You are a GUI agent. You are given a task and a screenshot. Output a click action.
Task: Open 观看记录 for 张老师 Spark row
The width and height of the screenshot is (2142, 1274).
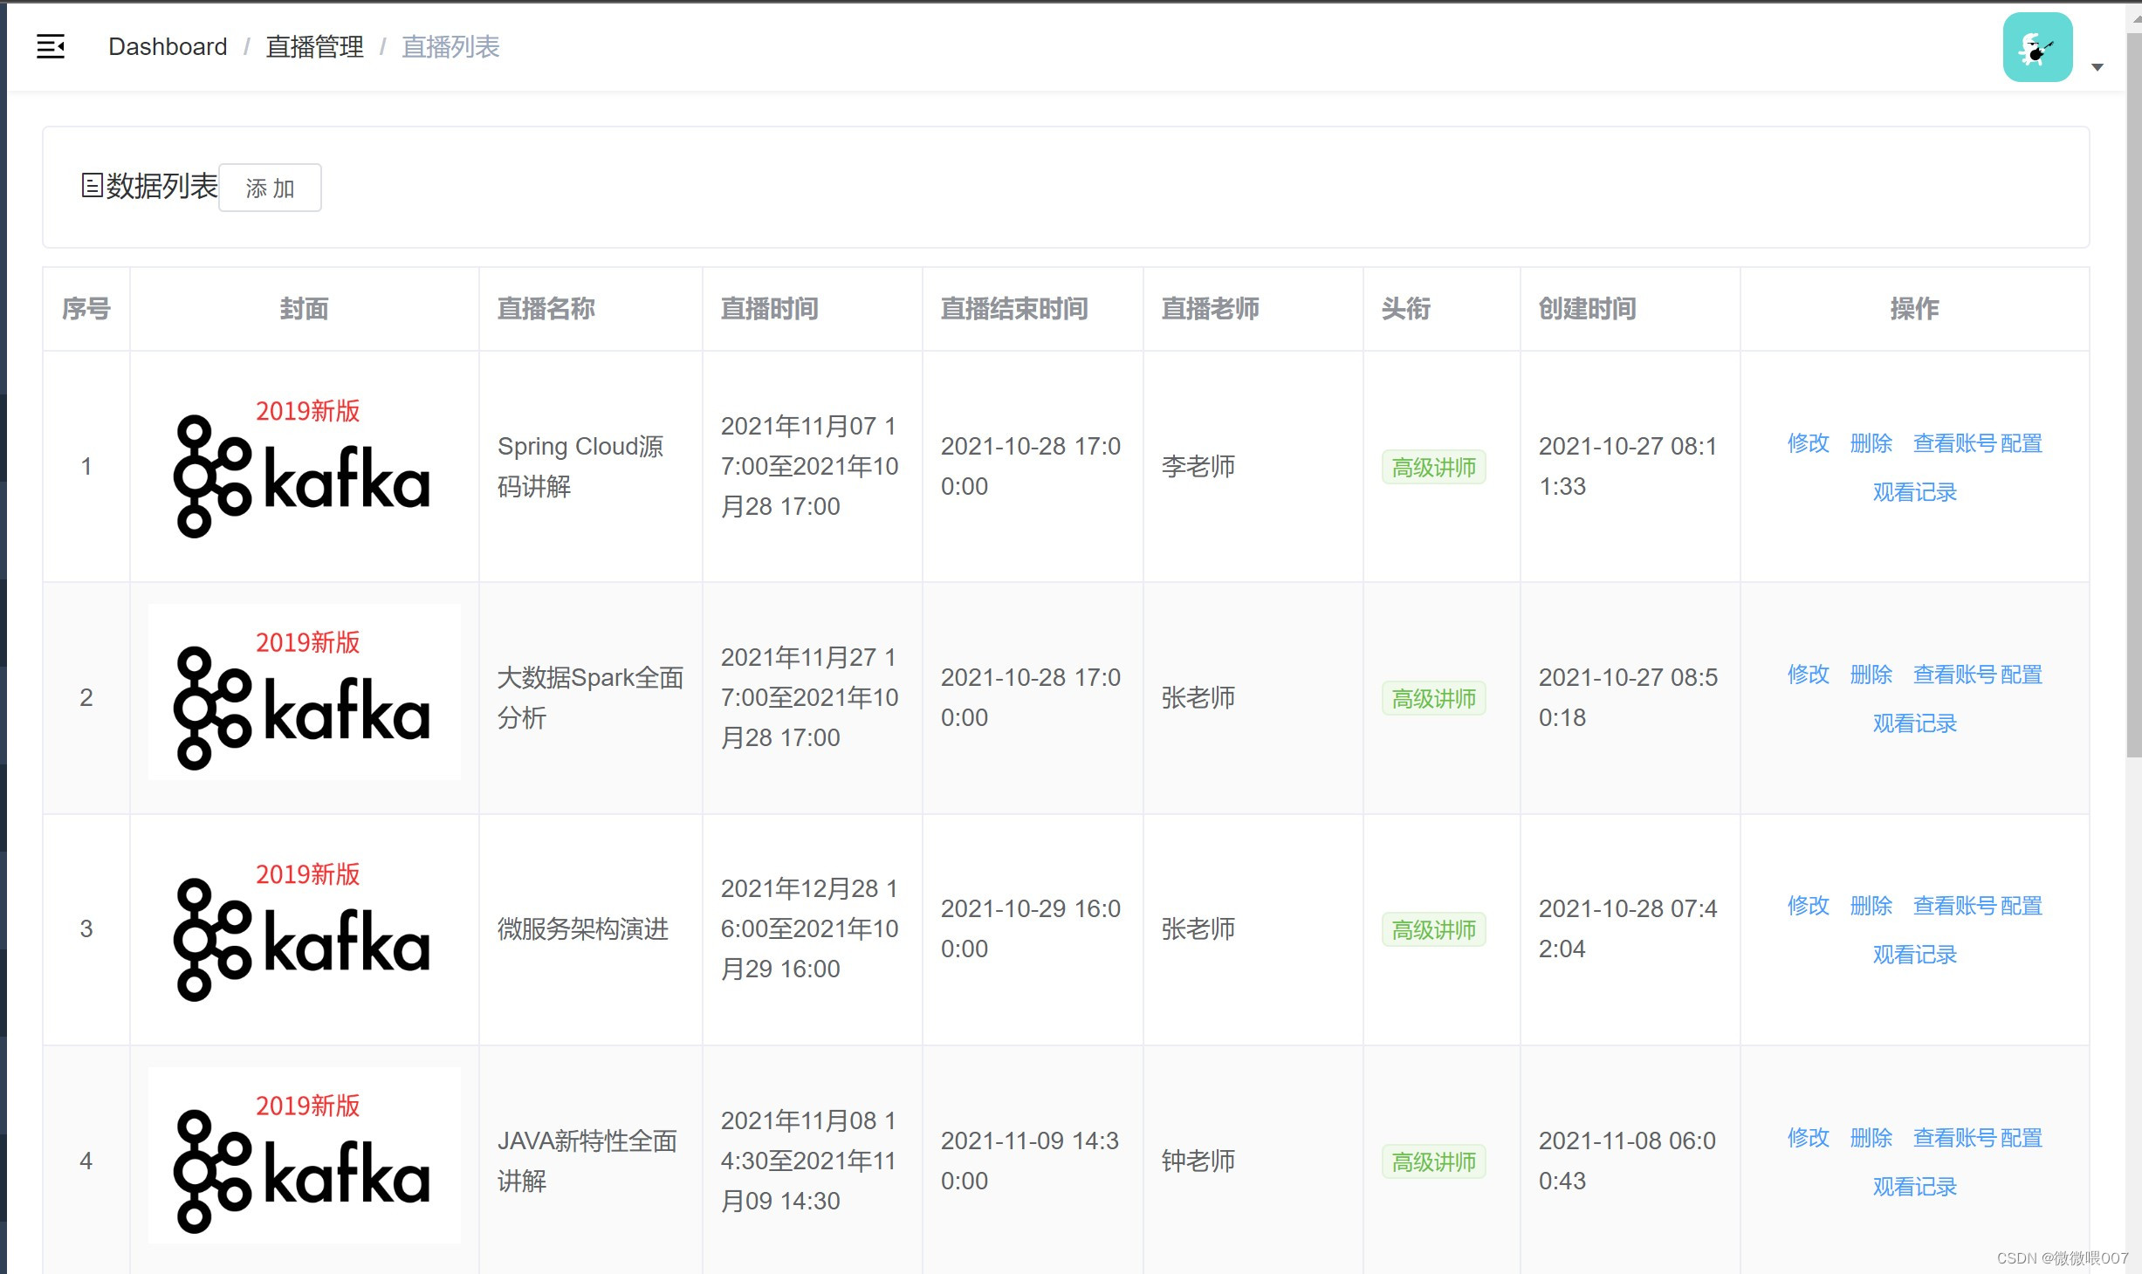[x=1914, y=723]
